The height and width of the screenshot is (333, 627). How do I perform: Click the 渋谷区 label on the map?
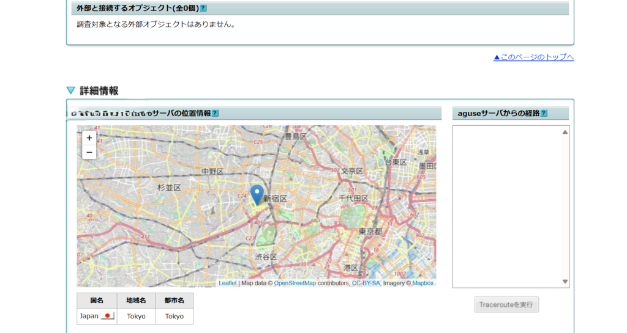click(x=266, y=257)
